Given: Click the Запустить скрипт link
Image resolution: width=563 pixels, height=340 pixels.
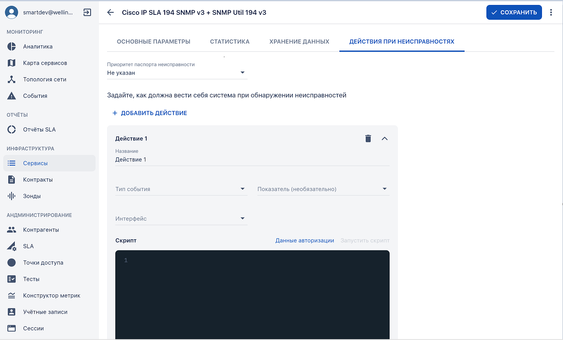Looking at the screenshot, I should click(x=365, y=241).
